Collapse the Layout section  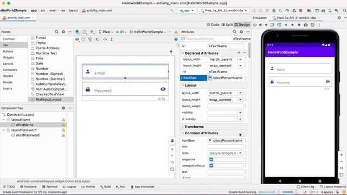[183, 86]
